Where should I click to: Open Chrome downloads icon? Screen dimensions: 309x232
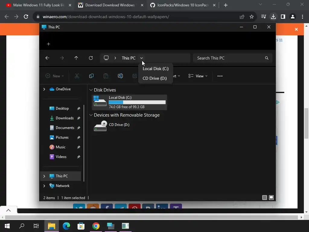tap(273, 17)
